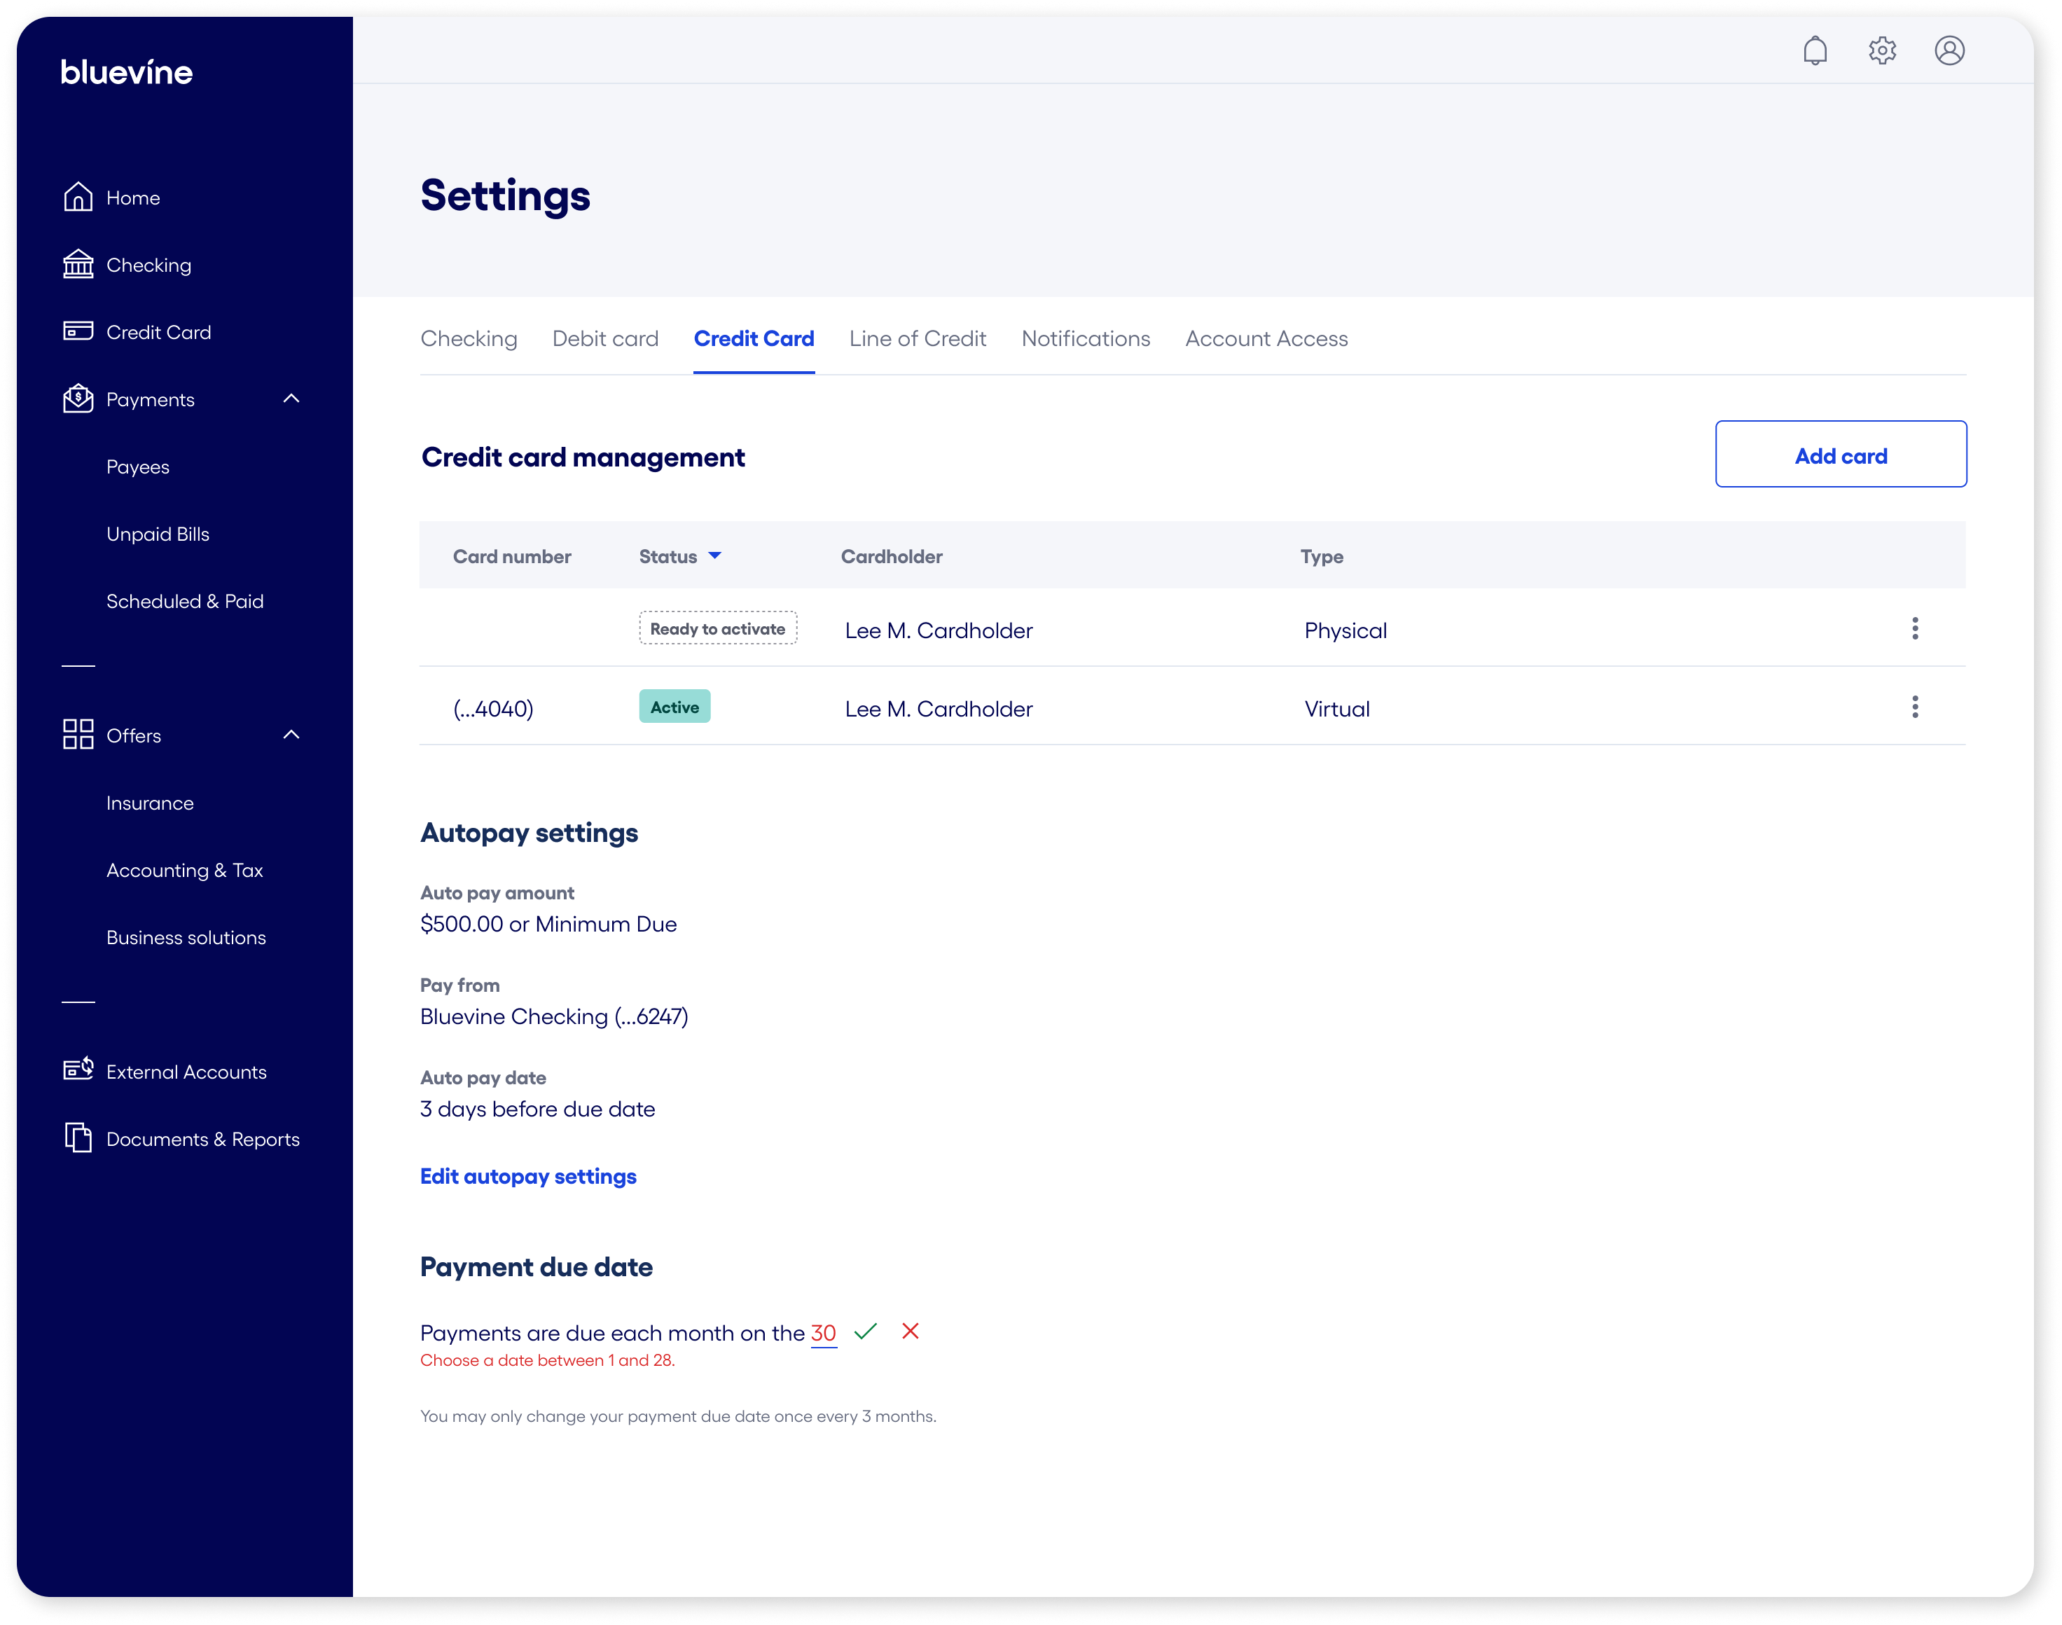Sort by the Status column dropdown arrow
Image resolution: width=2062 pixels, height=1625 pixels.
715,555
